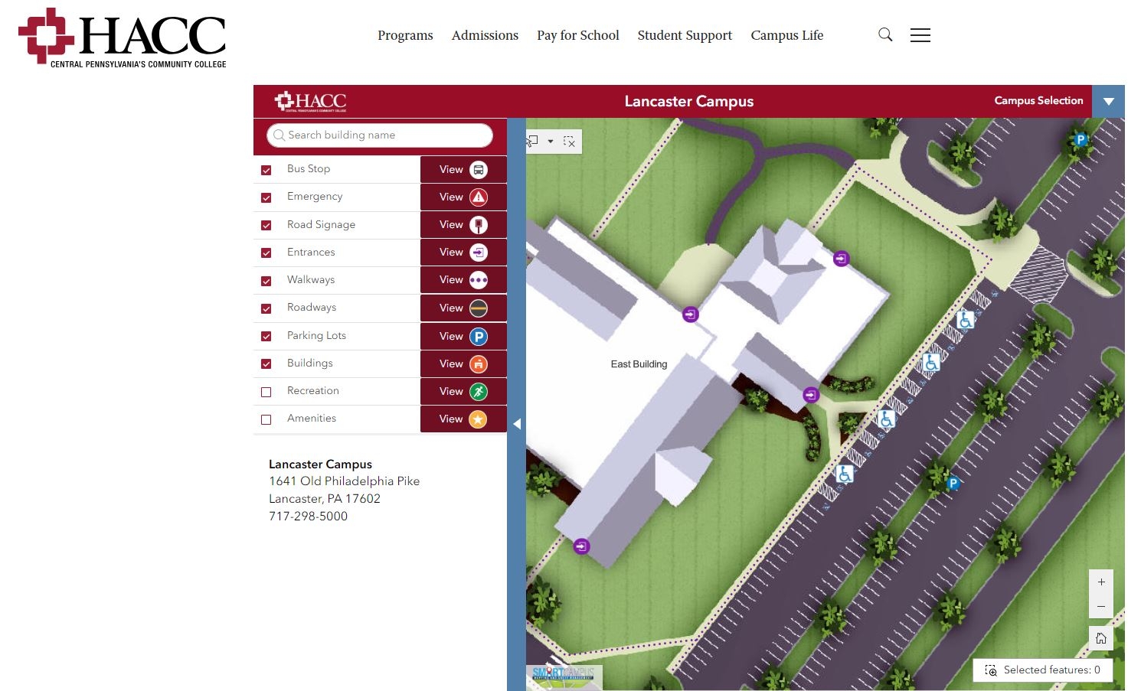This screenshot has width=1141, height=691.
Task: Open the site search magnifier icon
Action: coord(885,35)
